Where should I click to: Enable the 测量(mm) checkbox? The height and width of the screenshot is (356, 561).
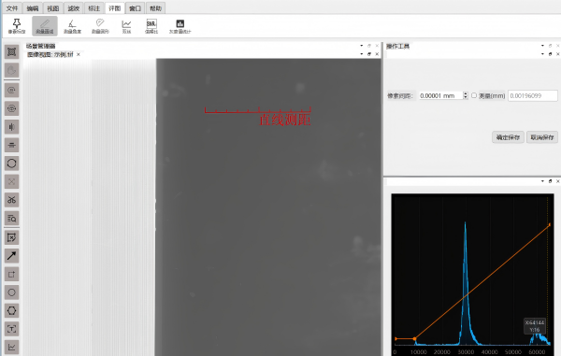(x=474, y=95)
